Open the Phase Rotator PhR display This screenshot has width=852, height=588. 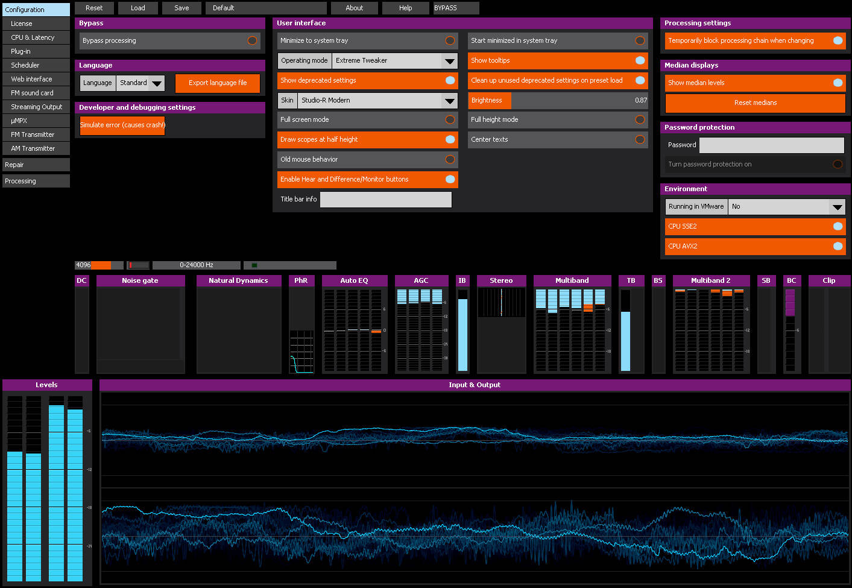pyautogui.click(x=301, y=324)
